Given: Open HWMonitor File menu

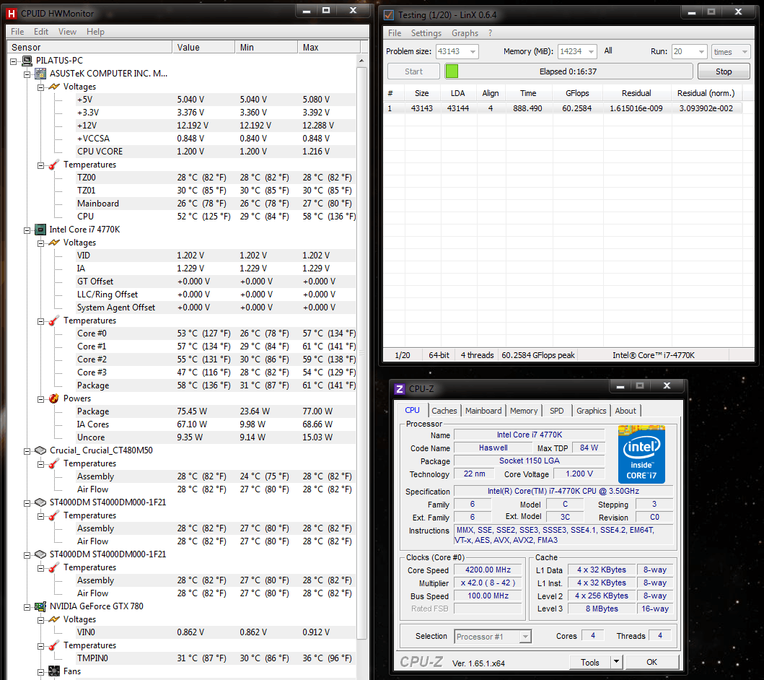Looking at the screenshot, I should pyautogui.click(x=17, y=32).
